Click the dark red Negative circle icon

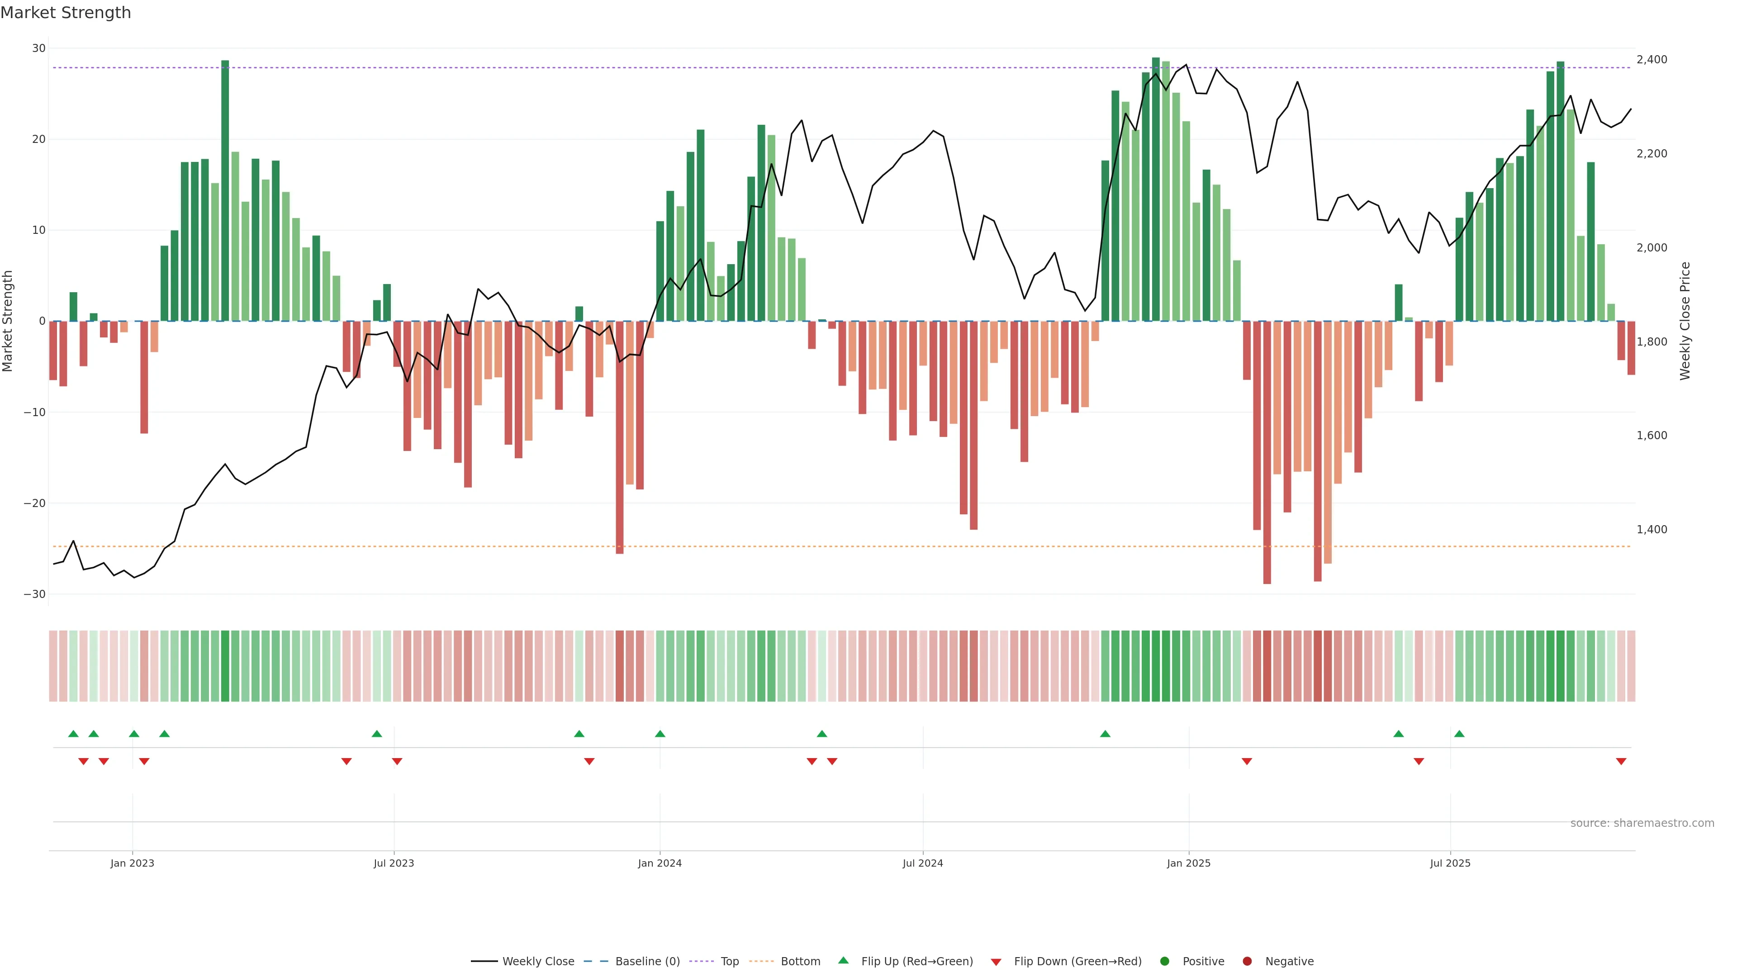pyautogui.click(x=1247, y=962)
